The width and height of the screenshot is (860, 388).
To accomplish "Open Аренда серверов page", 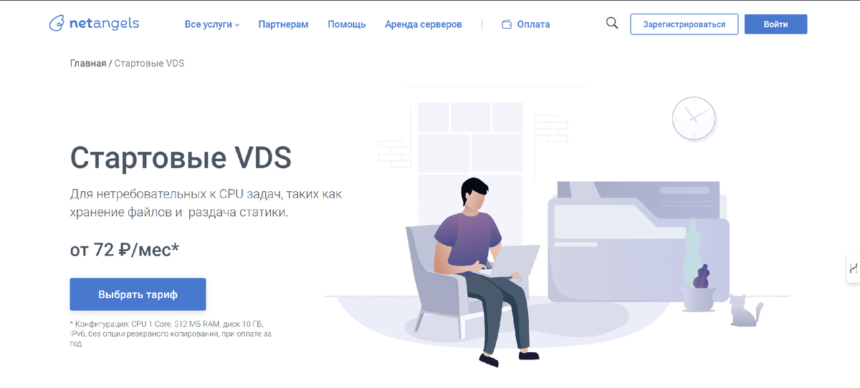I will coord(424,24).
